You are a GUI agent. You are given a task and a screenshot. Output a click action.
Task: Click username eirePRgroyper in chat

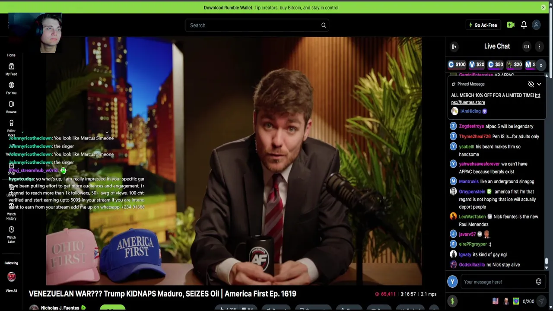[473, 244]
